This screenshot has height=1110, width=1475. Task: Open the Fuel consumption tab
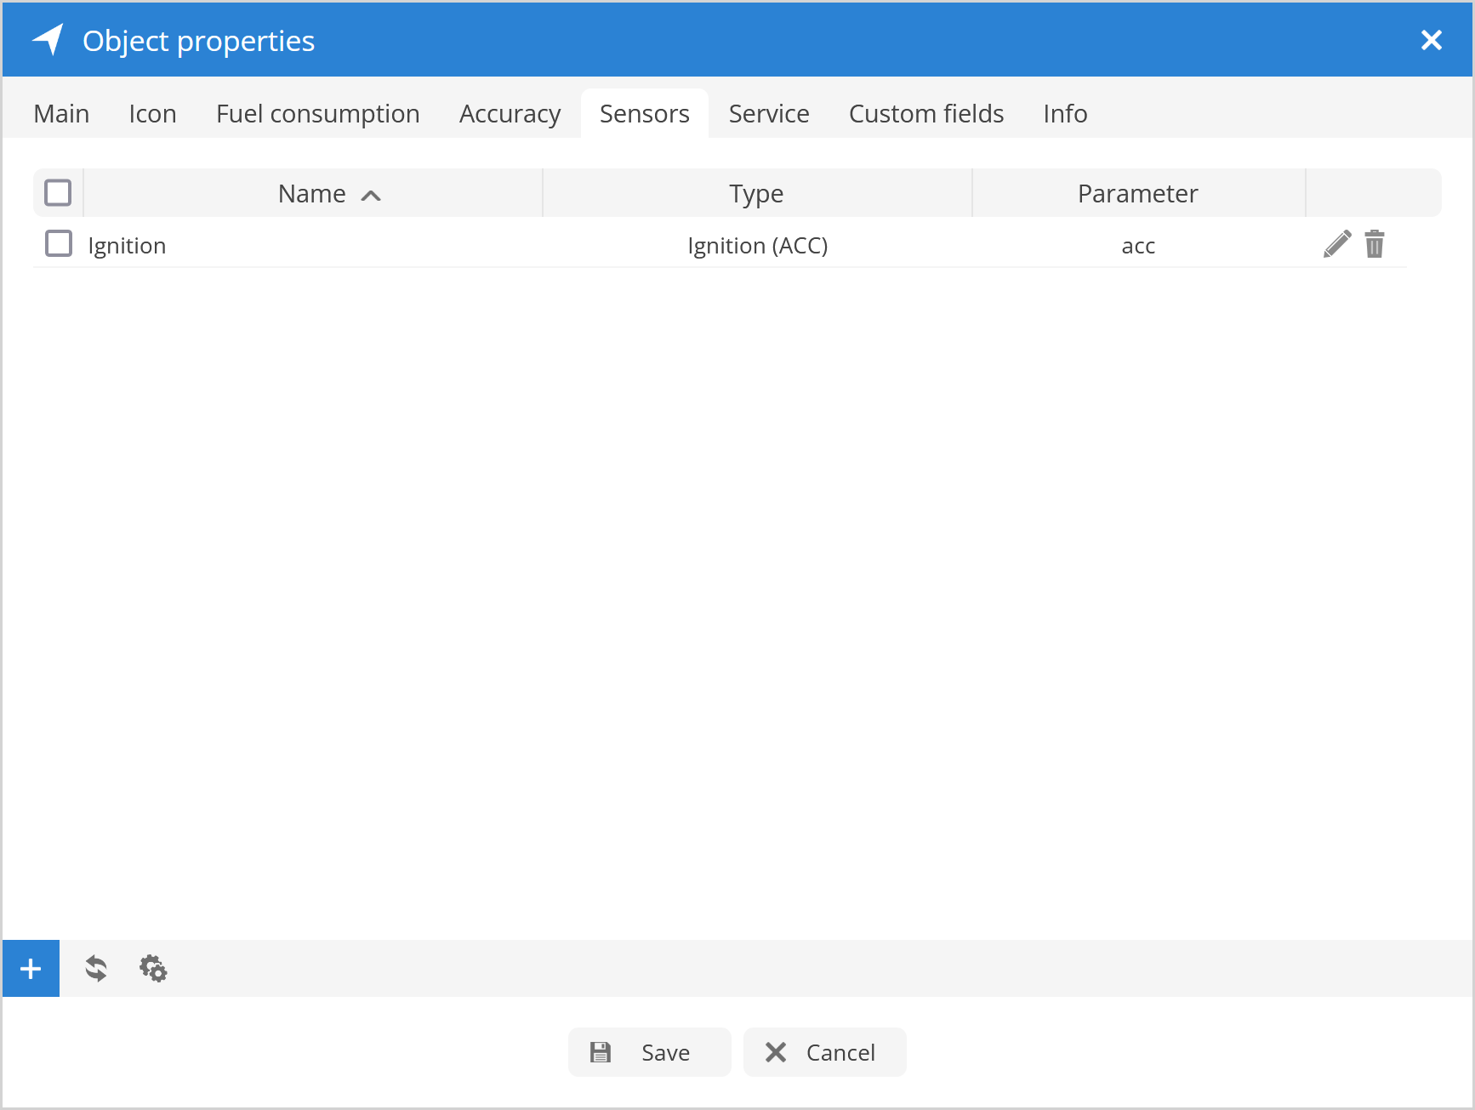317,114
